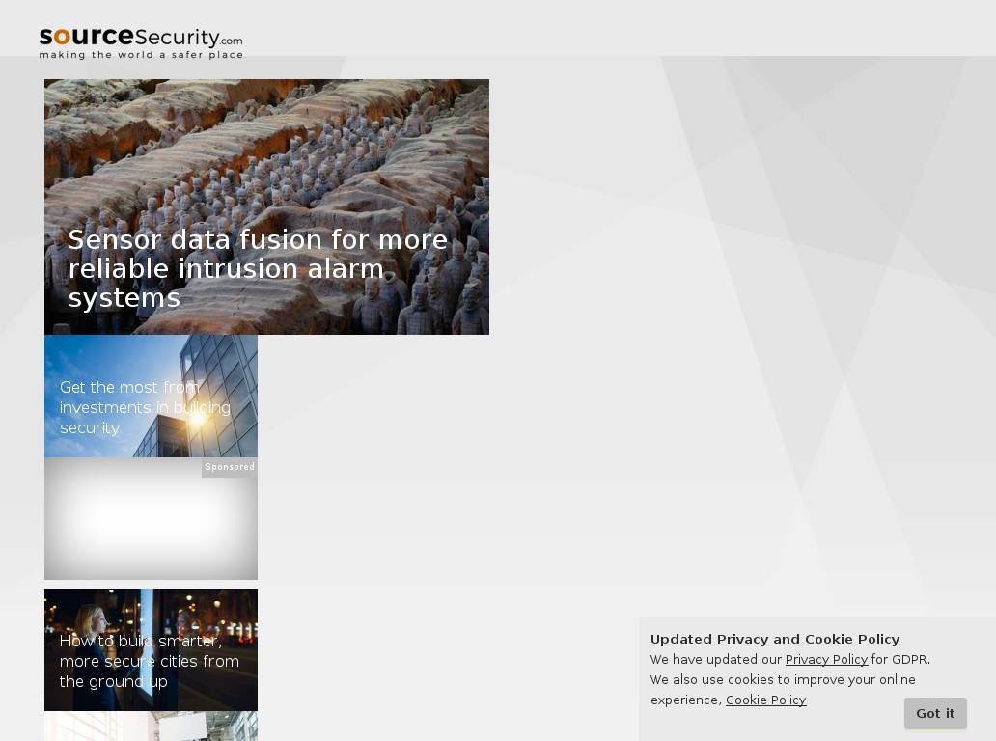Viewport: 996px width, 741px height.
Task: Dismiss the cookie notice with Got it
Action: point(934,713)
